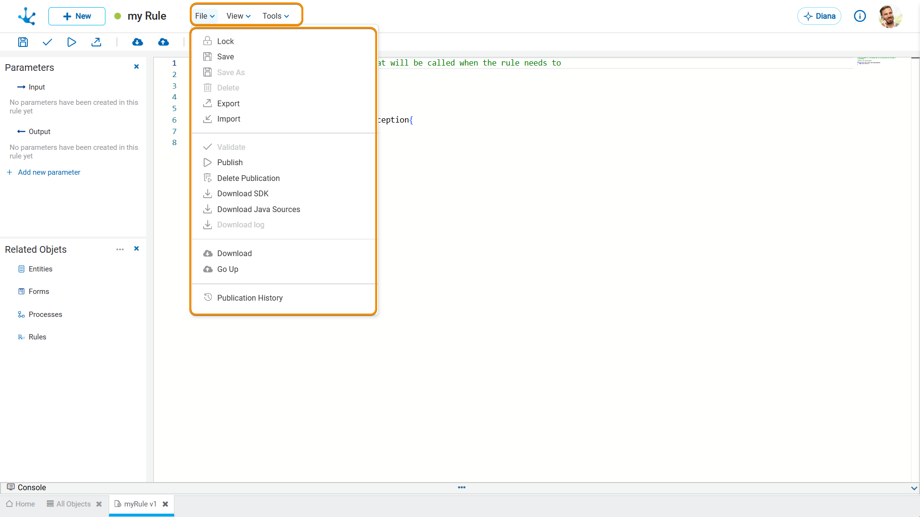This screenshot has height=517, width=920.
Task: Open Publication History menu entry
Action: click(x=284, y=298)
